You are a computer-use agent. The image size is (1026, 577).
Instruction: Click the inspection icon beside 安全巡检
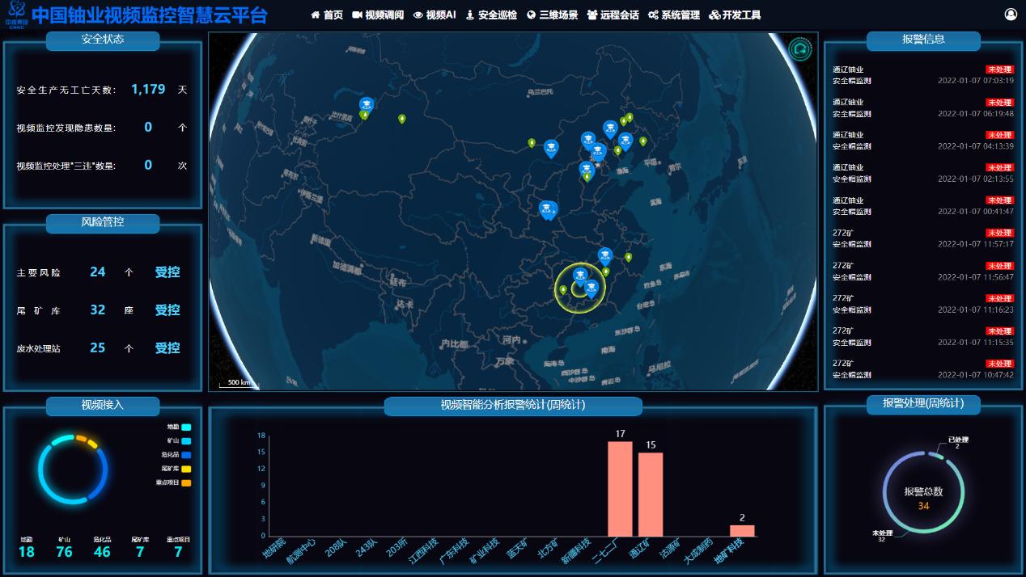point(470,15)
